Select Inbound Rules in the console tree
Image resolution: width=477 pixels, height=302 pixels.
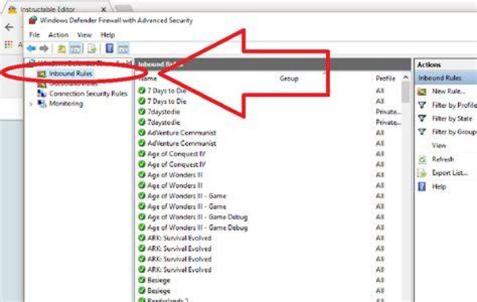[x=71, y=74]
